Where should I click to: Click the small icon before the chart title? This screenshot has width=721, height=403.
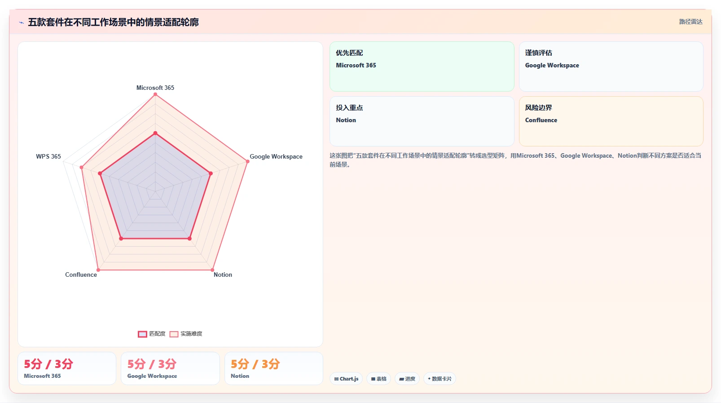[21, 22]
